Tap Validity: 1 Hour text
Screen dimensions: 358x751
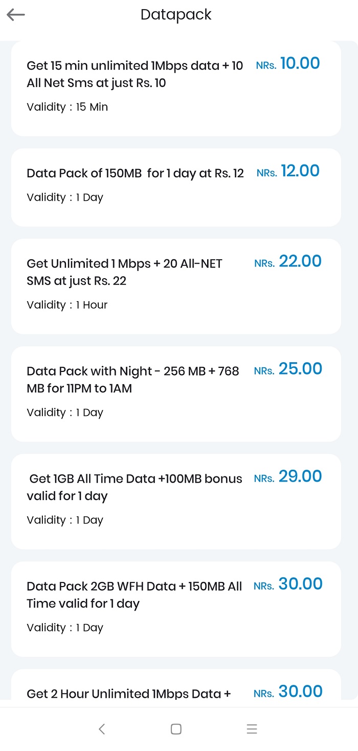coord(67,304)
